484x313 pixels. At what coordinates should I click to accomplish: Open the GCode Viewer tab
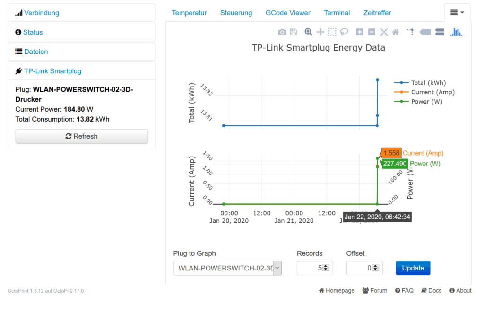[x=288, y=13]
